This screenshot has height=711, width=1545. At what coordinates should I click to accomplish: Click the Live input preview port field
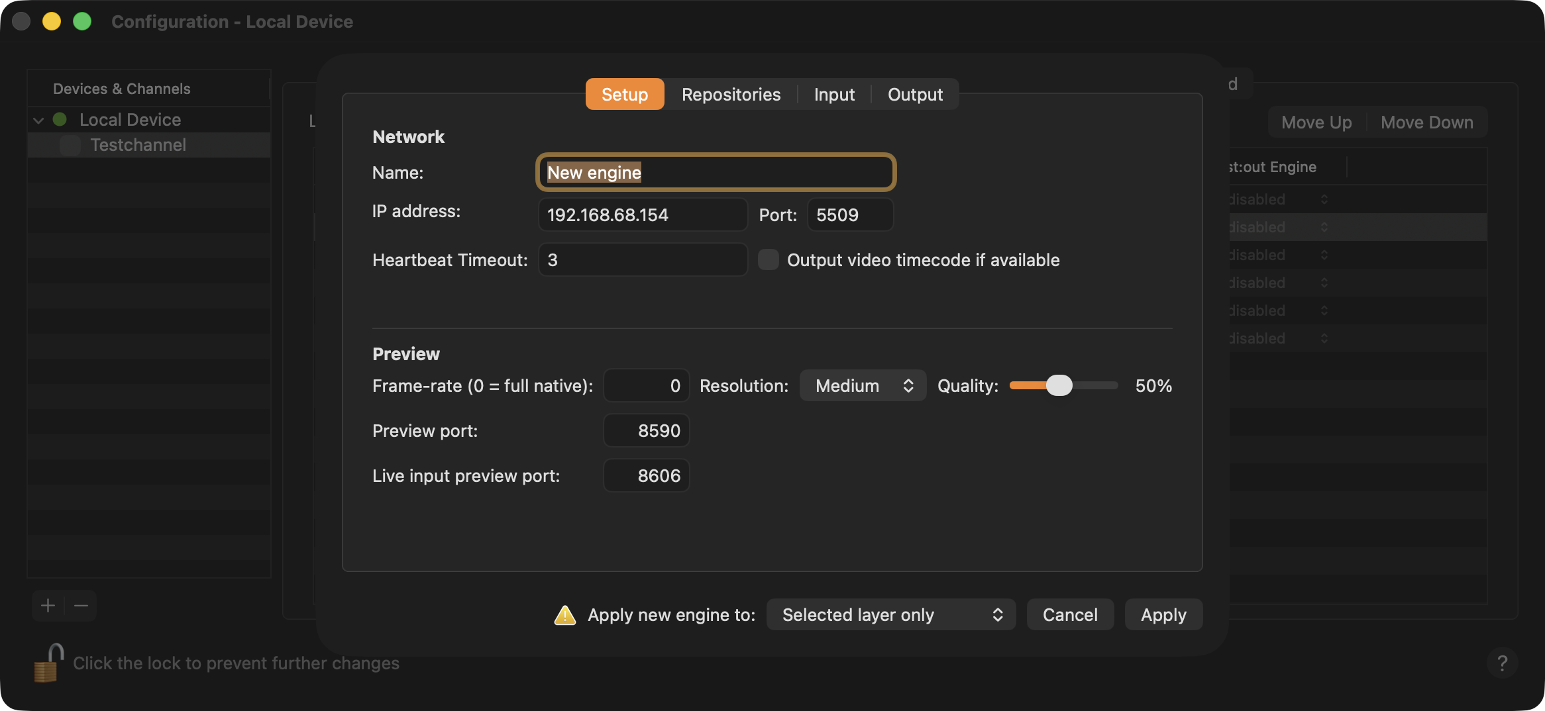646,475
